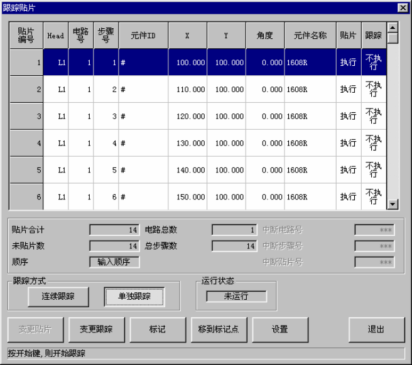Click the 贴片合计 field showing 14
Viewport: 412px width, 365px height.
click(114, 230)
